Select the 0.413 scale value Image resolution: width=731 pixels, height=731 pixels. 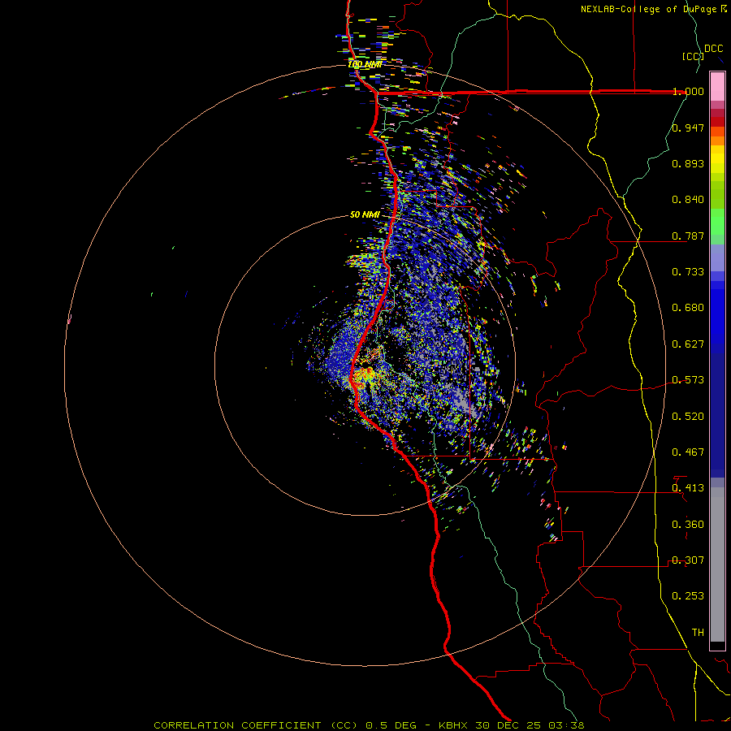click(688, 488)
